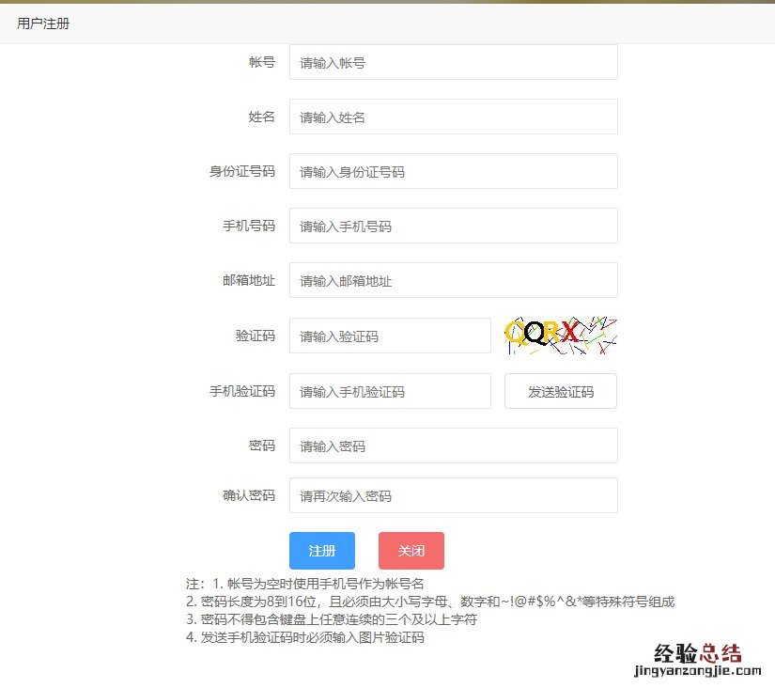
Task: Refresh the CQRX captcha image
Action: pos(560,335)
